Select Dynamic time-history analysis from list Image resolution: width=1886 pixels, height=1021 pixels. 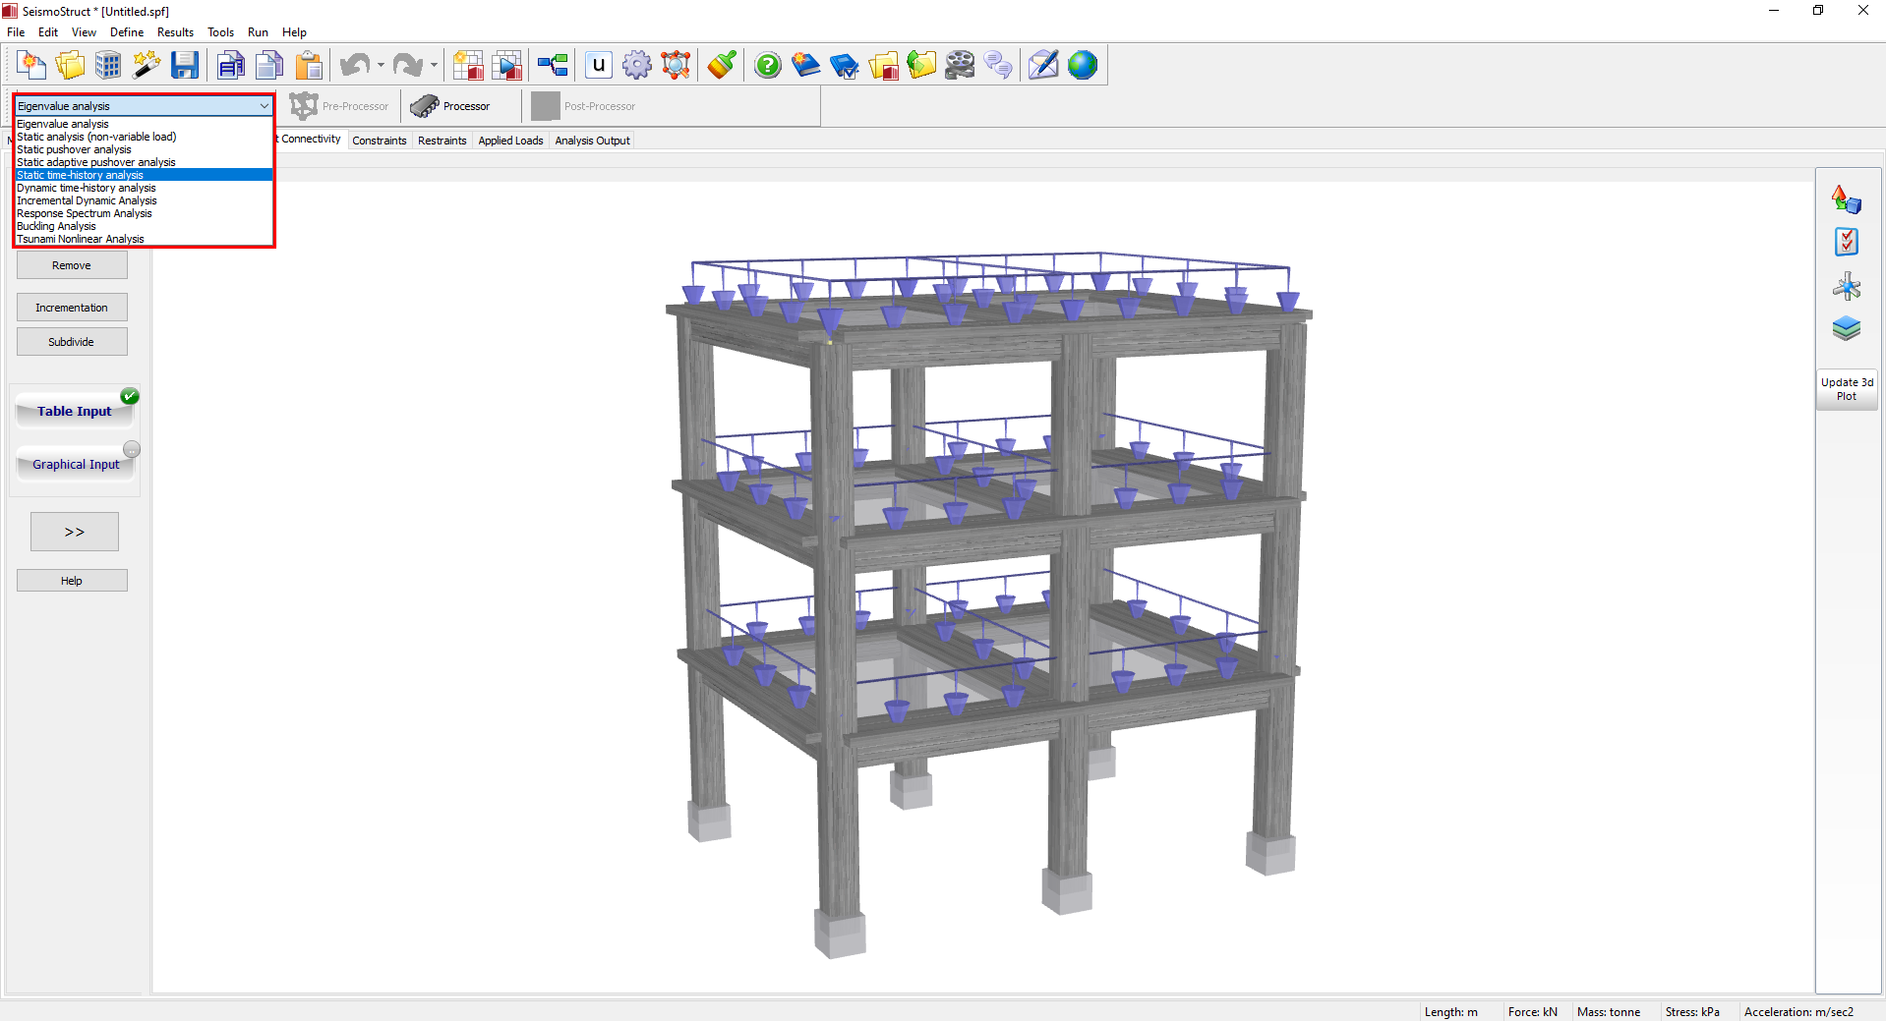(x=87, y=188)
